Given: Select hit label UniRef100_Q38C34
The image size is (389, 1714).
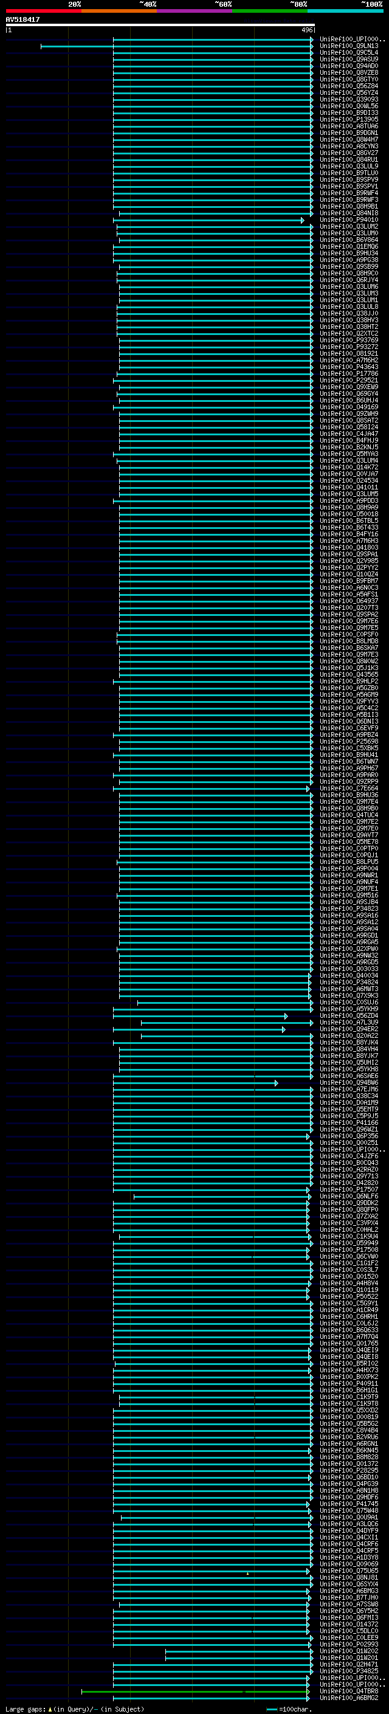Looking at the screenshot, I should [349, 1096].
